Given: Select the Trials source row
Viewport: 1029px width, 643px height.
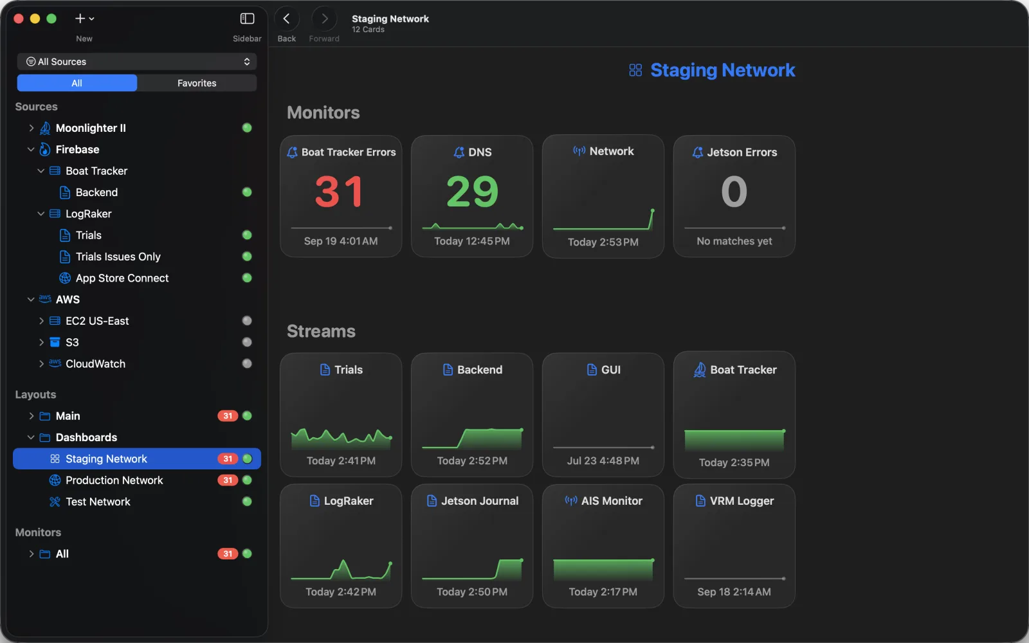Looking at the screenshot, I should tap(137, 235).
